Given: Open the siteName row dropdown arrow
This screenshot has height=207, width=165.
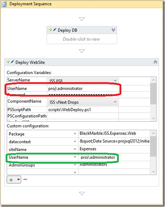Looking at the screenshot, I should [x=75, y=149].
